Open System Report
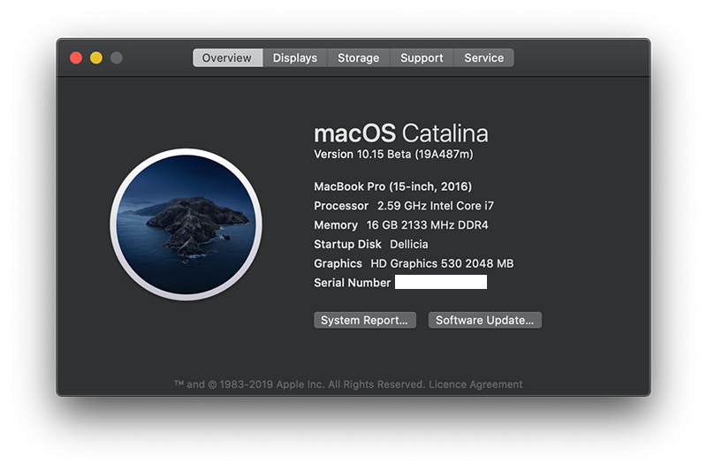The width and height of the screenshot is (707, 471). tap(365, 320)
